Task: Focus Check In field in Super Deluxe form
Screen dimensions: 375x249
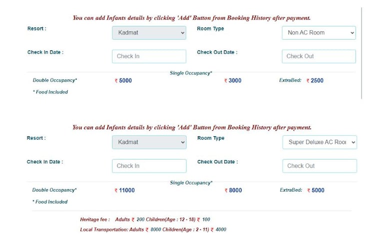Action: click(x=149, y=166)
